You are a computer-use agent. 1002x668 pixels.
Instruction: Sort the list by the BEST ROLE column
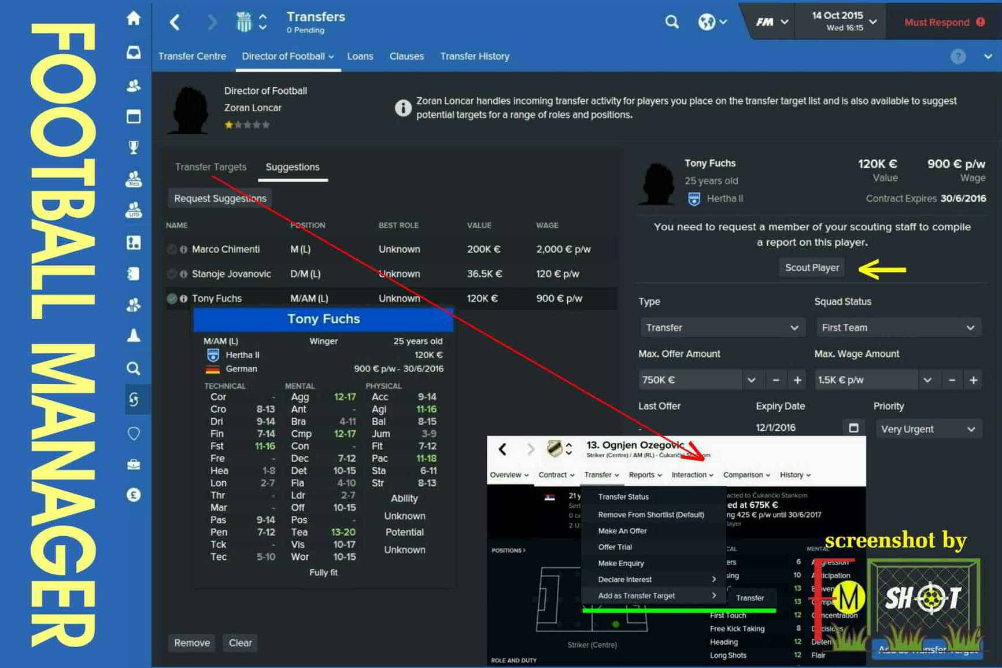(x=398, y=225)
